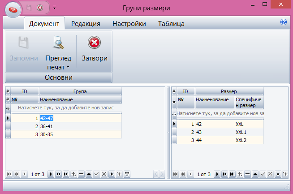Go to first record in Група navigator

pos(9,174)
